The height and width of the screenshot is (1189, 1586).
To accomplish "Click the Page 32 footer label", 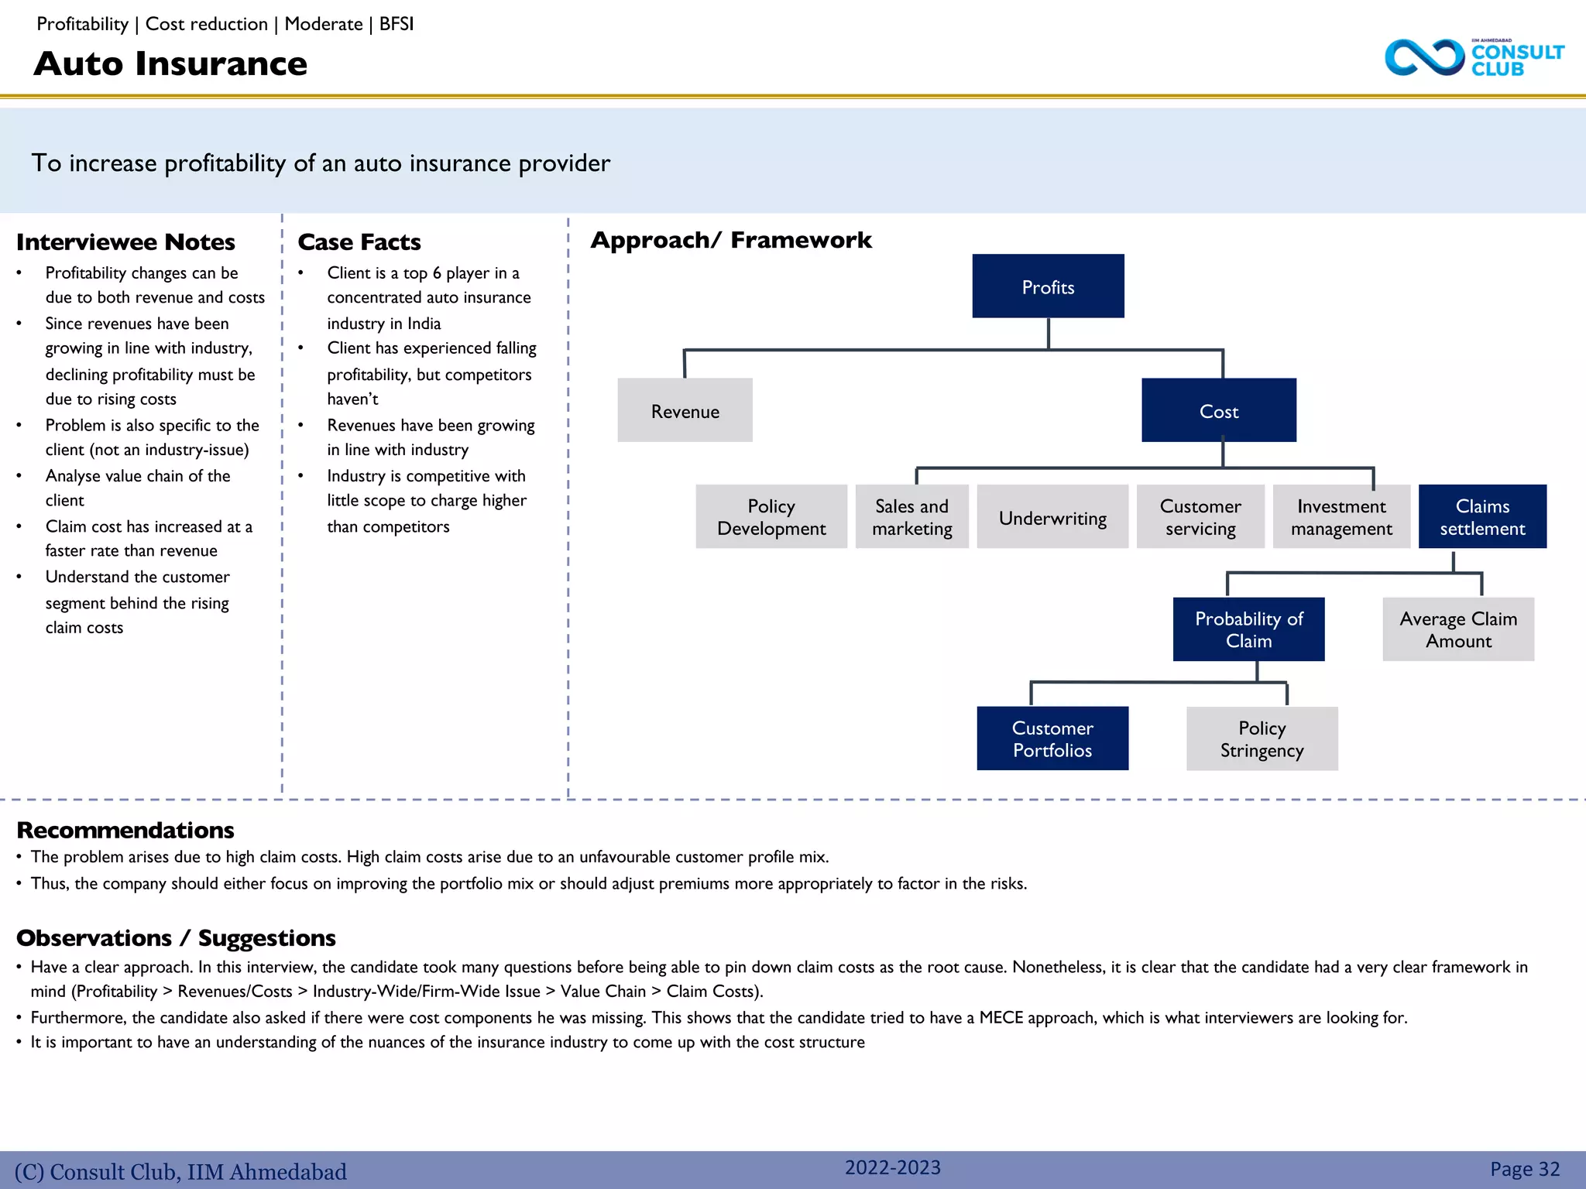I will [1524, 1169].
